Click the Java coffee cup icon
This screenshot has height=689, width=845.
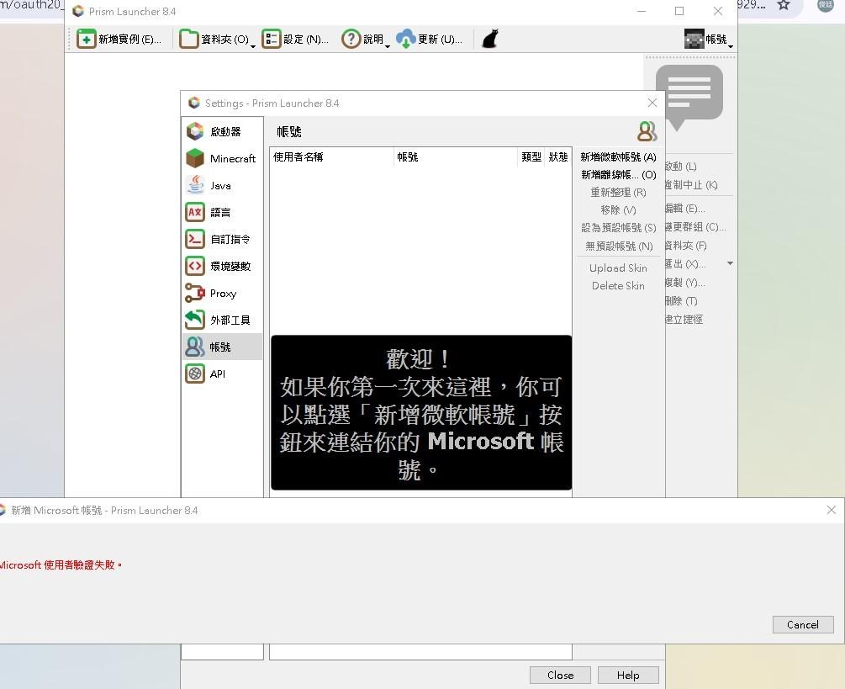click(x=194, y=185)
